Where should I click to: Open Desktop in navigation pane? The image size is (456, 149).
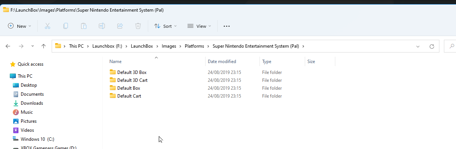tap(29, 85)
